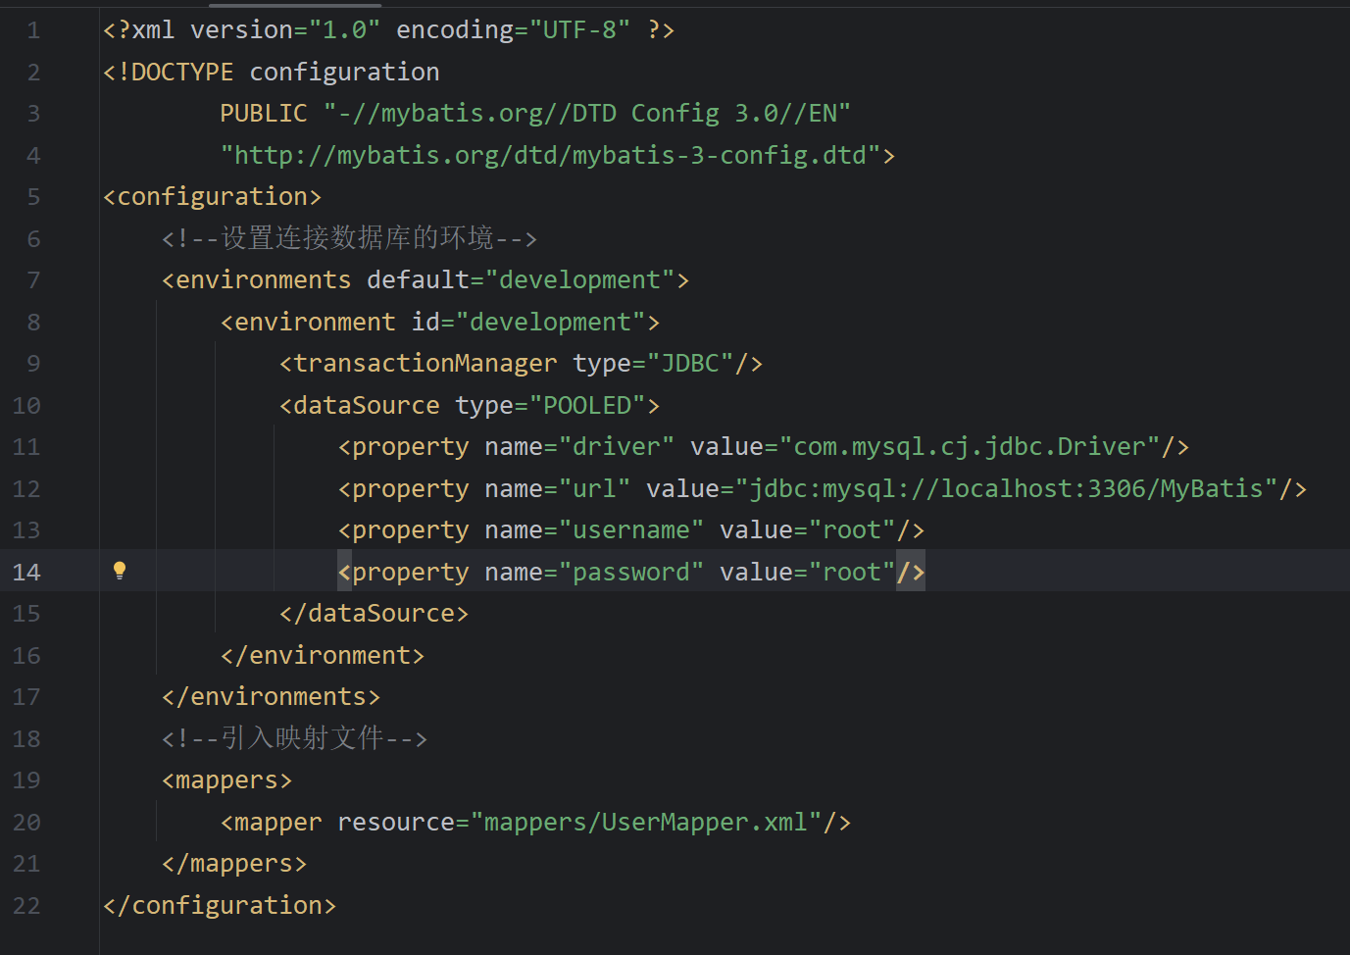Screen dimensions: 1350x955
Task: Click line number 1 in the gutter
Action: click(33, 30)
